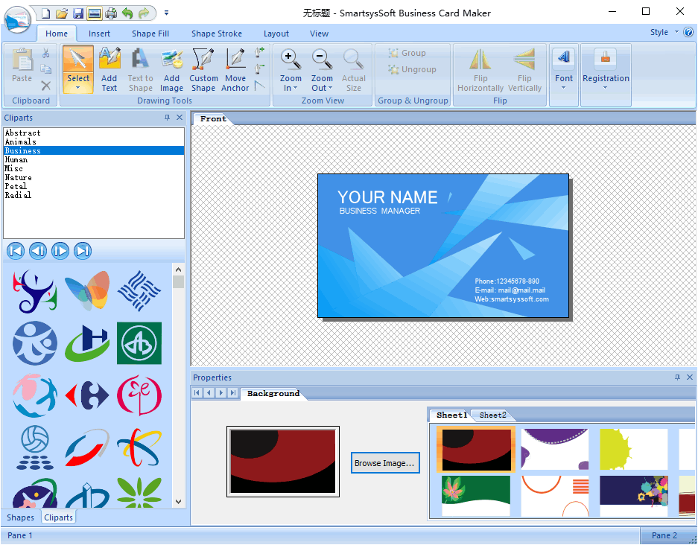The image size is (698, 545).
Task: Toggle auto-hide pin on Properties panel
Action: tap(677, 377)
